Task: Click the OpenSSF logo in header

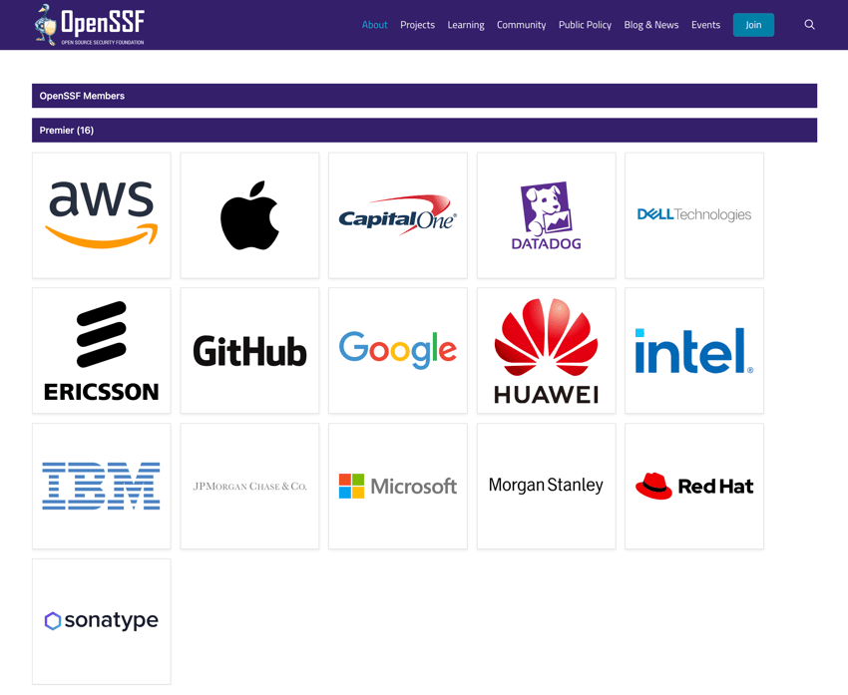Action: pos(89,25)
